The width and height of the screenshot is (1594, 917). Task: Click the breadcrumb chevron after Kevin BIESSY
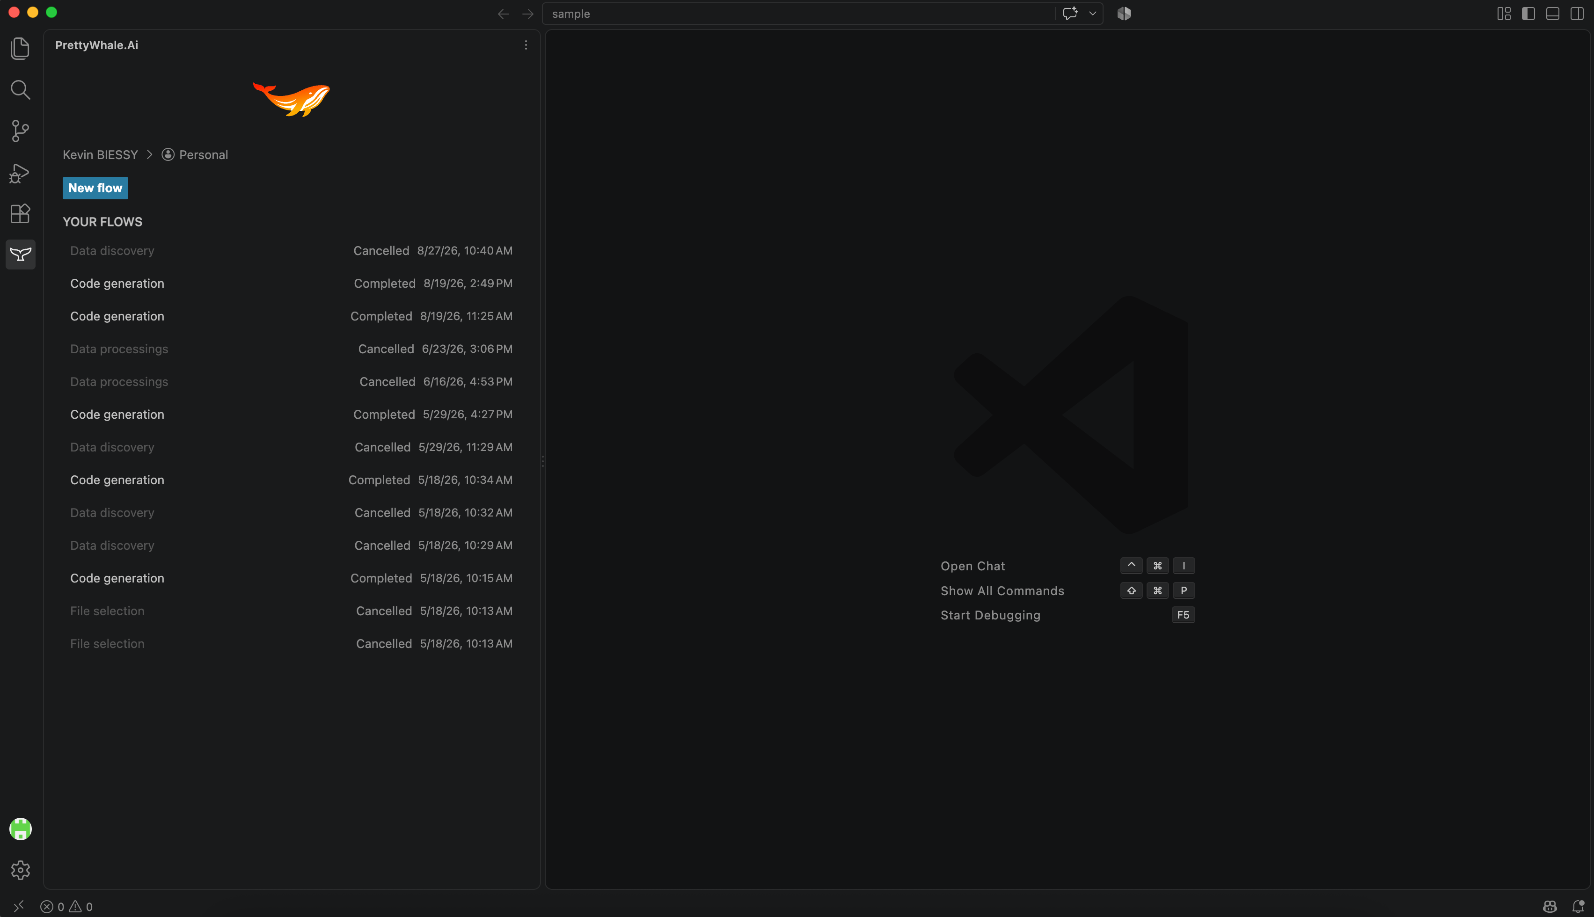coord(150,155)
